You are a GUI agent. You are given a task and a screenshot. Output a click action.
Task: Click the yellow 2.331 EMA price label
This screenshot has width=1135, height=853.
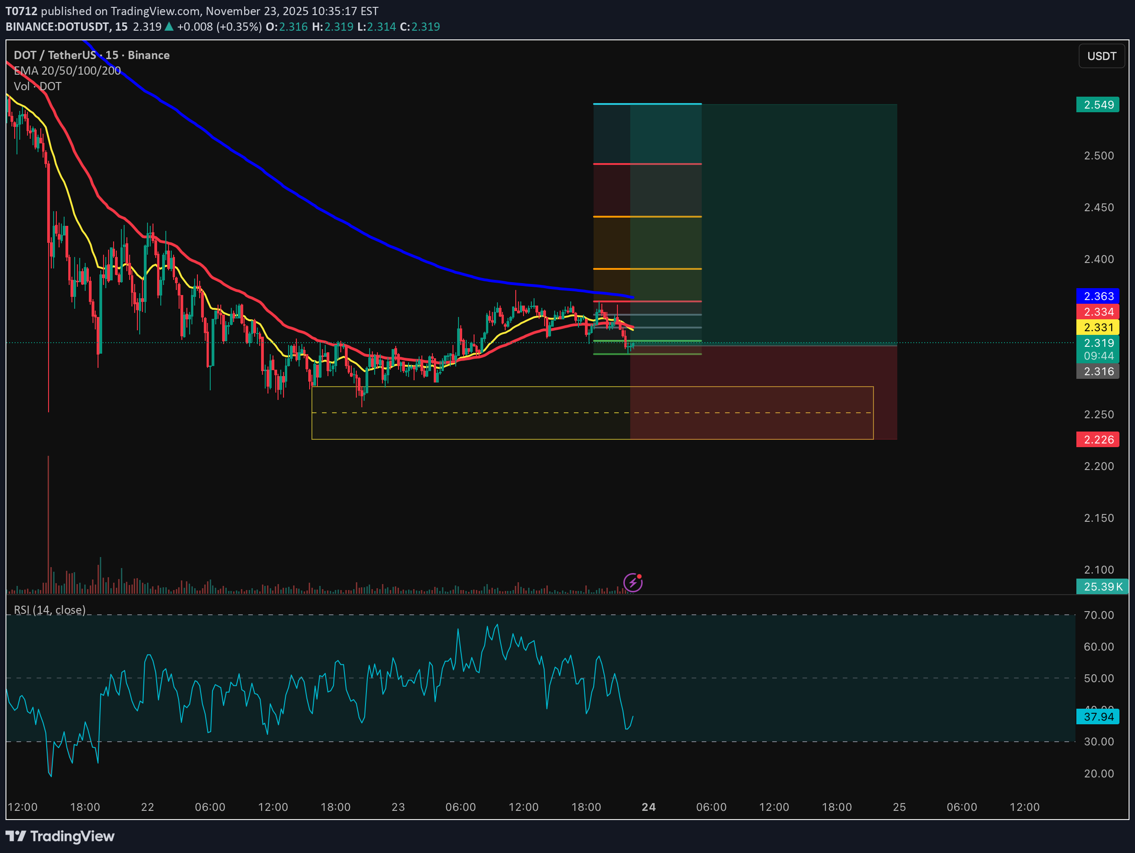1097,328
